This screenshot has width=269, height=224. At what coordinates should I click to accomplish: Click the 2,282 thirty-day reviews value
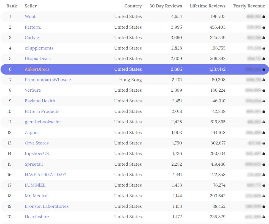[x=176, y=164]
